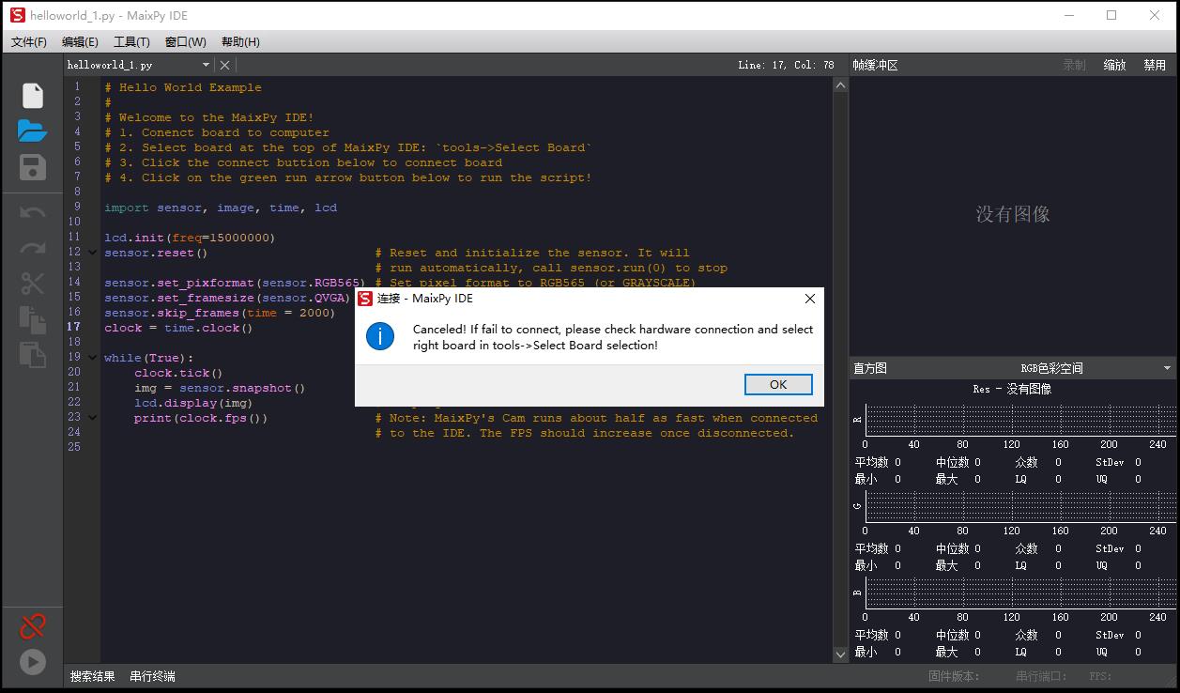Click the clock = time.clock() line

(x=178, y=328)
